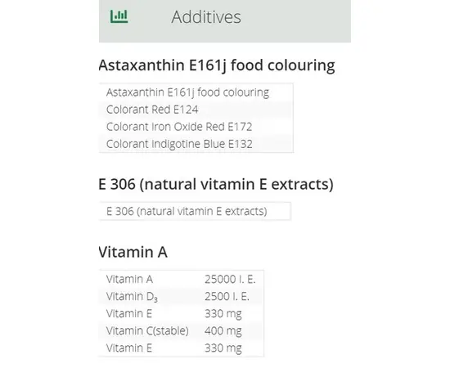Select the last 330 mg value
Viewport: 450px width, 368px height.
point(223,348)
